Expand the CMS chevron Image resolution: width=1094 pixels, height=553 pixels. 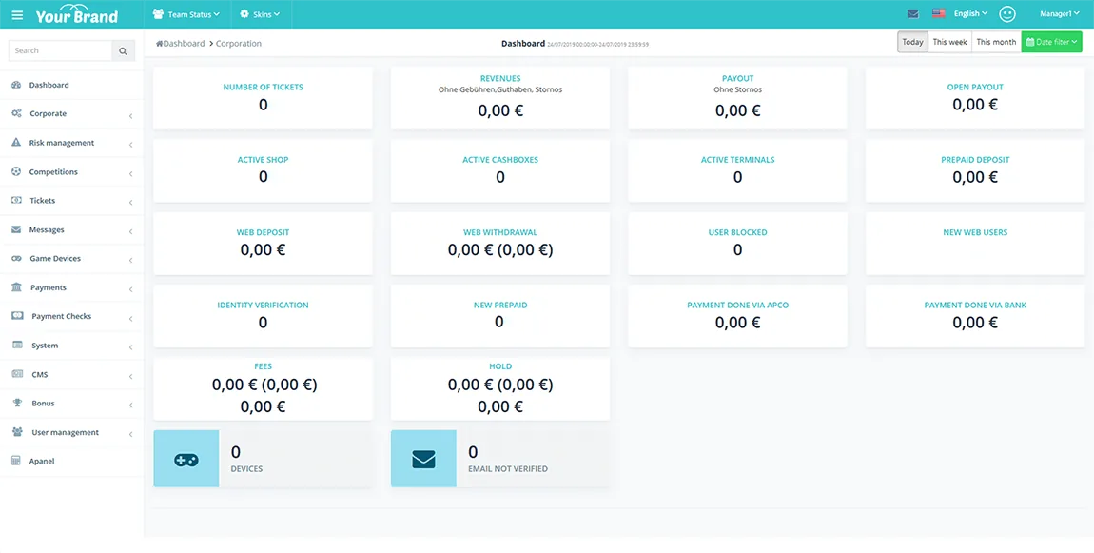130,376
